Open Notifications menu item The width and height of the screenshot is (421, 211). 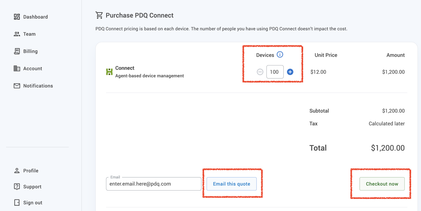click(x=38, y=86)
